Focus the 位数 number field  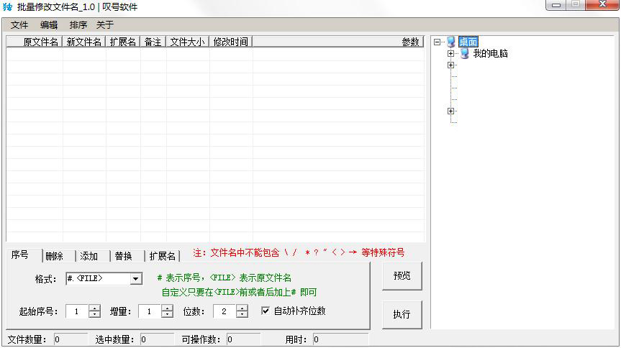pos(225,311)
